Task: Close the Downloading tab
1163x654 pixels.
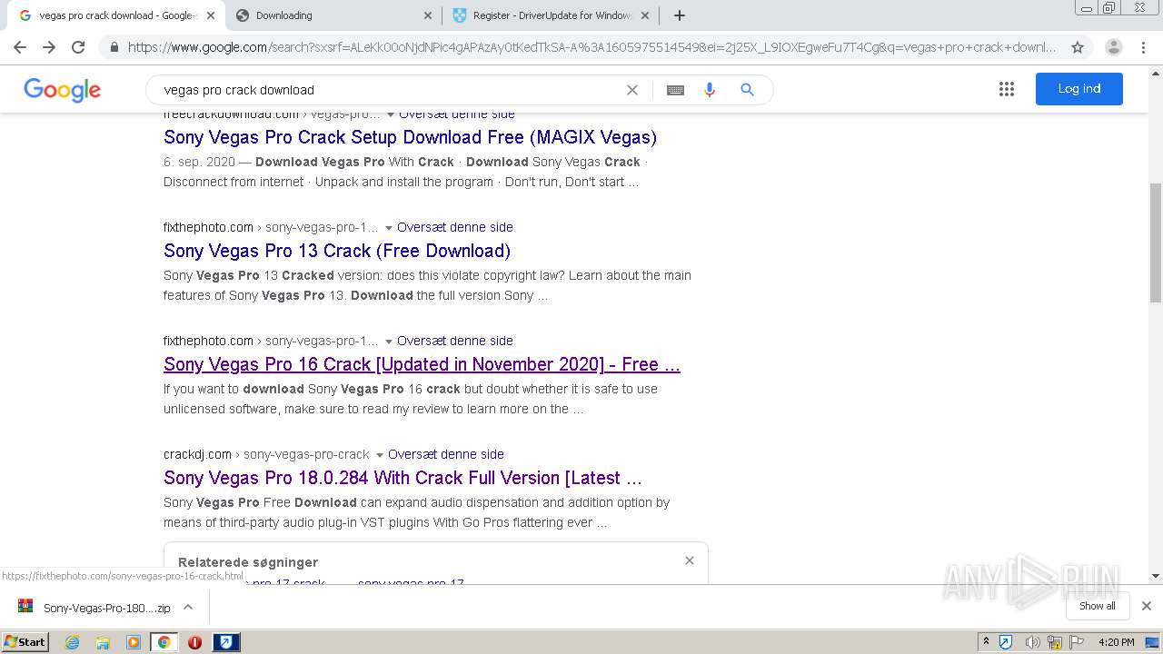Action: pyautogui.click(x=428, y=15)
